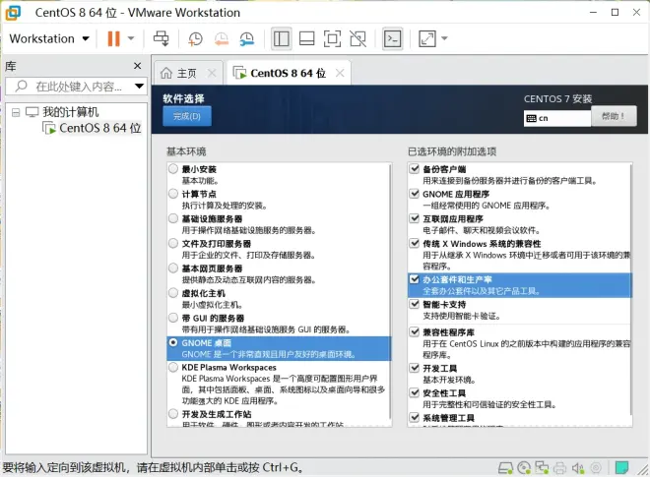The image size is (650, 477).
Task: Revert to the previous snapshot icon
Action: click(221, 39)
